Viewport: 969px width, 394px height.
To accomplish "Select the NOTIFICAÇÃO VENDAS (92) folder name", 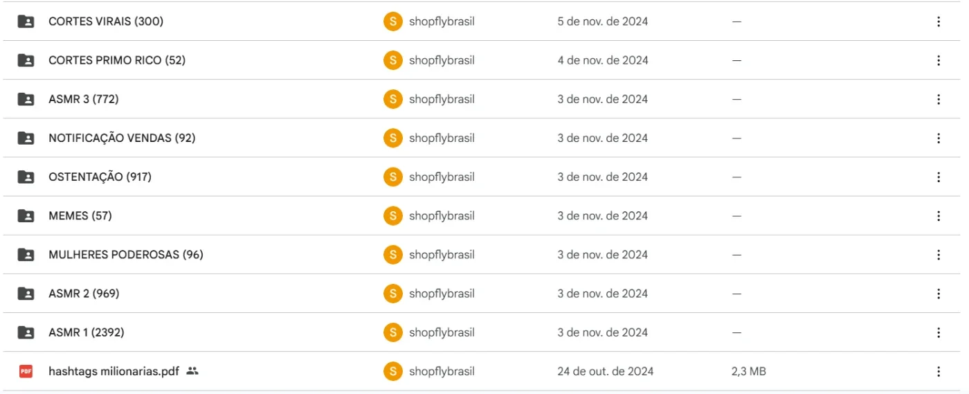I will (122, 138).
